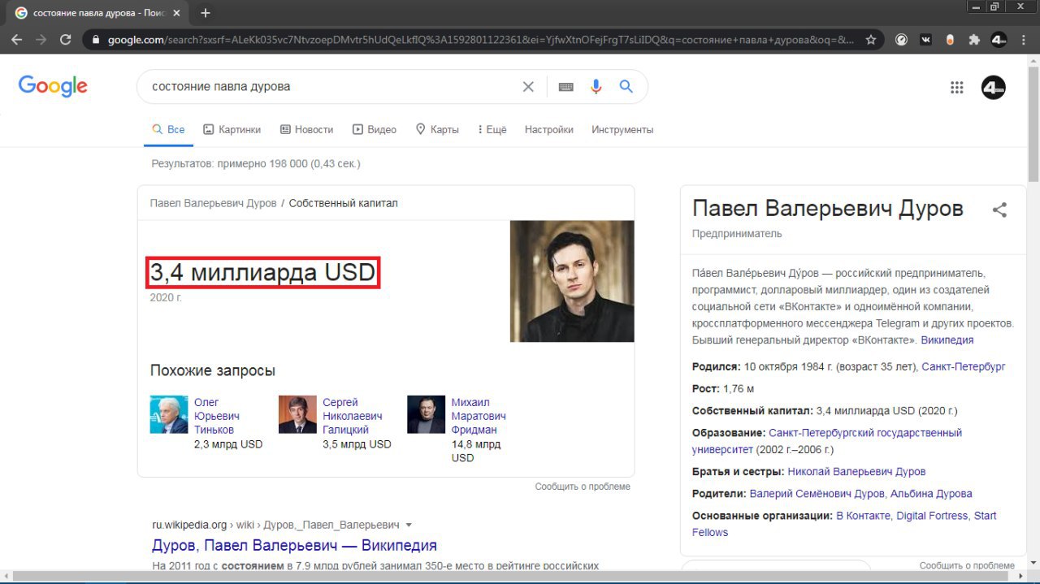This screenshot has height=584, width=1040.
Task: Click Fridman's thumbnail photo
Action: (426, 414)
